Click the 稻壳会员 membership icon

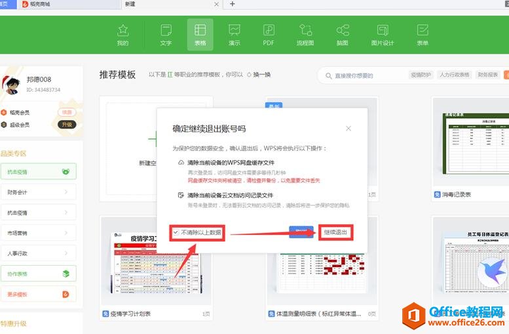coord(4,112)
